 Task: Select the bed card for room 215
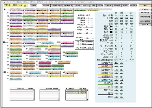pyautogui.click(x=35, y=49)
